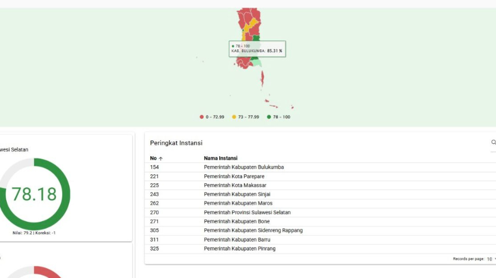Viewport: 496px width, 278px height.
Task: Select the Pemerintah Kabupaten Barru row
Action: pyautogui.click(x=237, y=239)
